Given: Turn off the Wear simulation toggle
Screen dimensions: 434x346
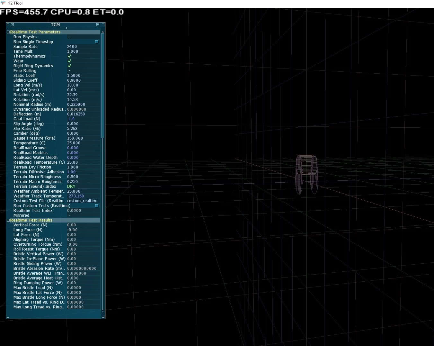Looking at the screenshot, I should pos(69,61).
